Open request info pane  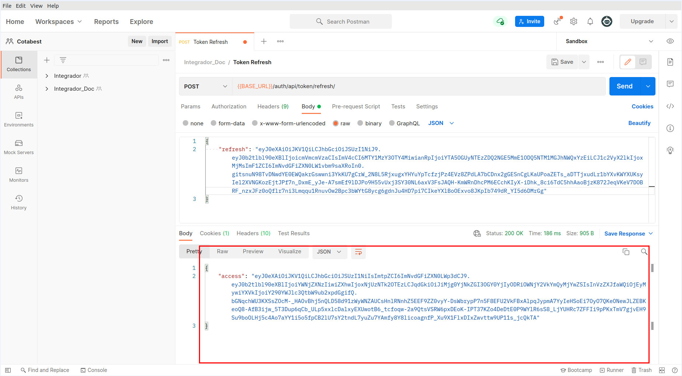point(670,128)
